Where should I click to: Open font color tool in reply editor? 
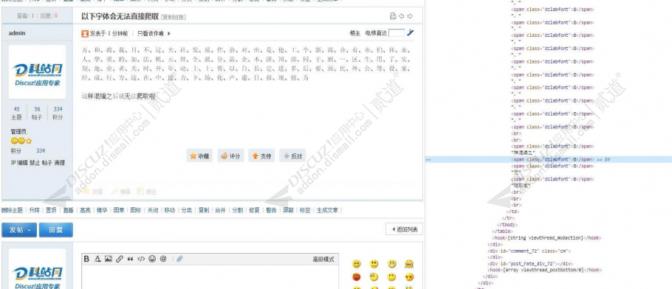click(x=97, y=259)
